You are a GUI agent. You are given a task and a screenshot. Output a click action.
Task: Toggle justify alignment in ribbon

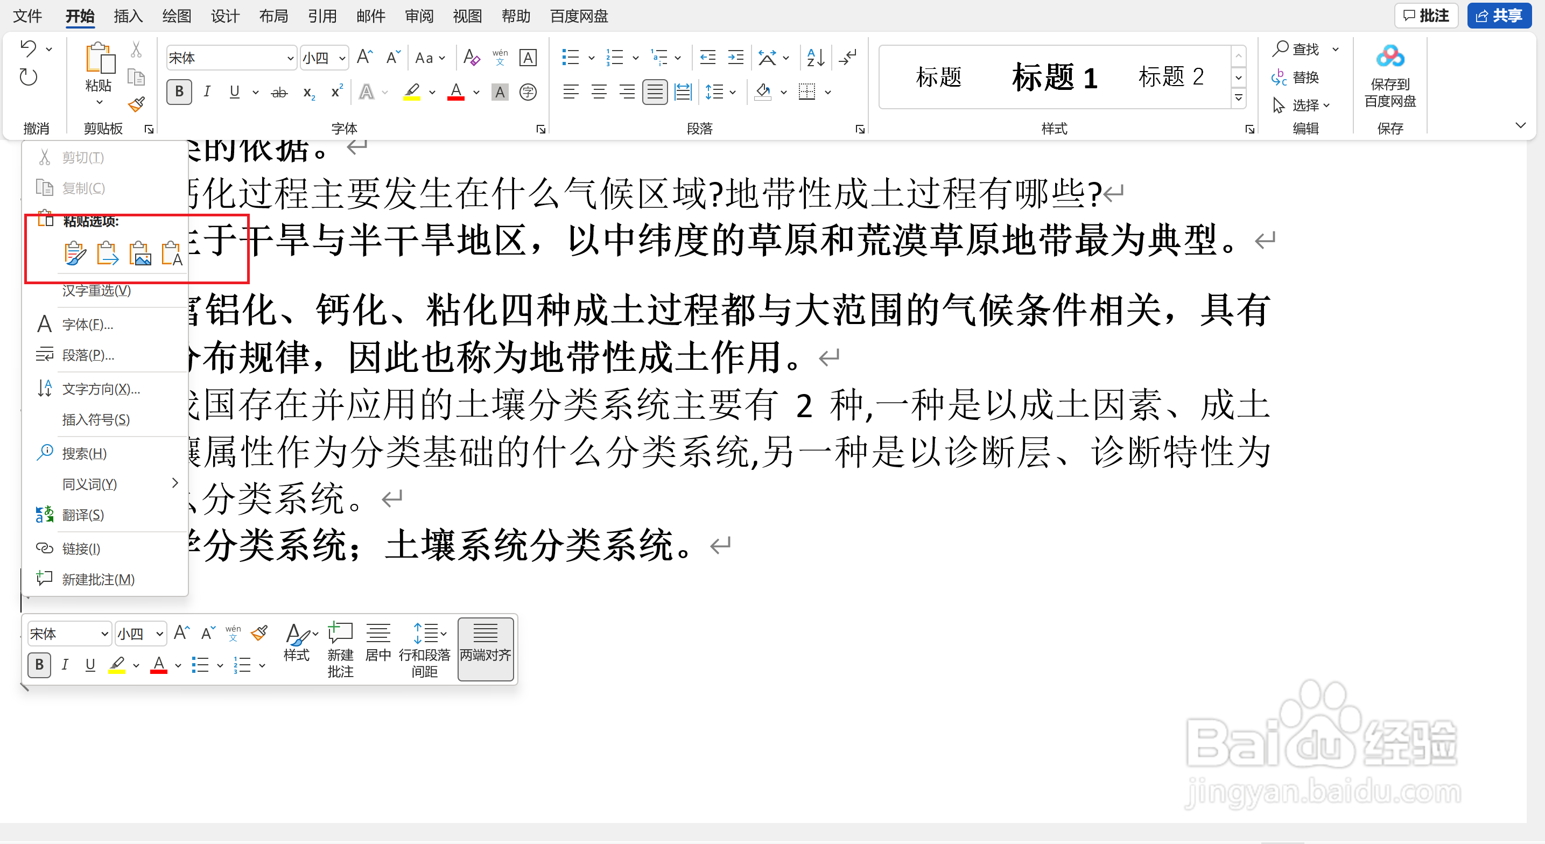point(655,92)
